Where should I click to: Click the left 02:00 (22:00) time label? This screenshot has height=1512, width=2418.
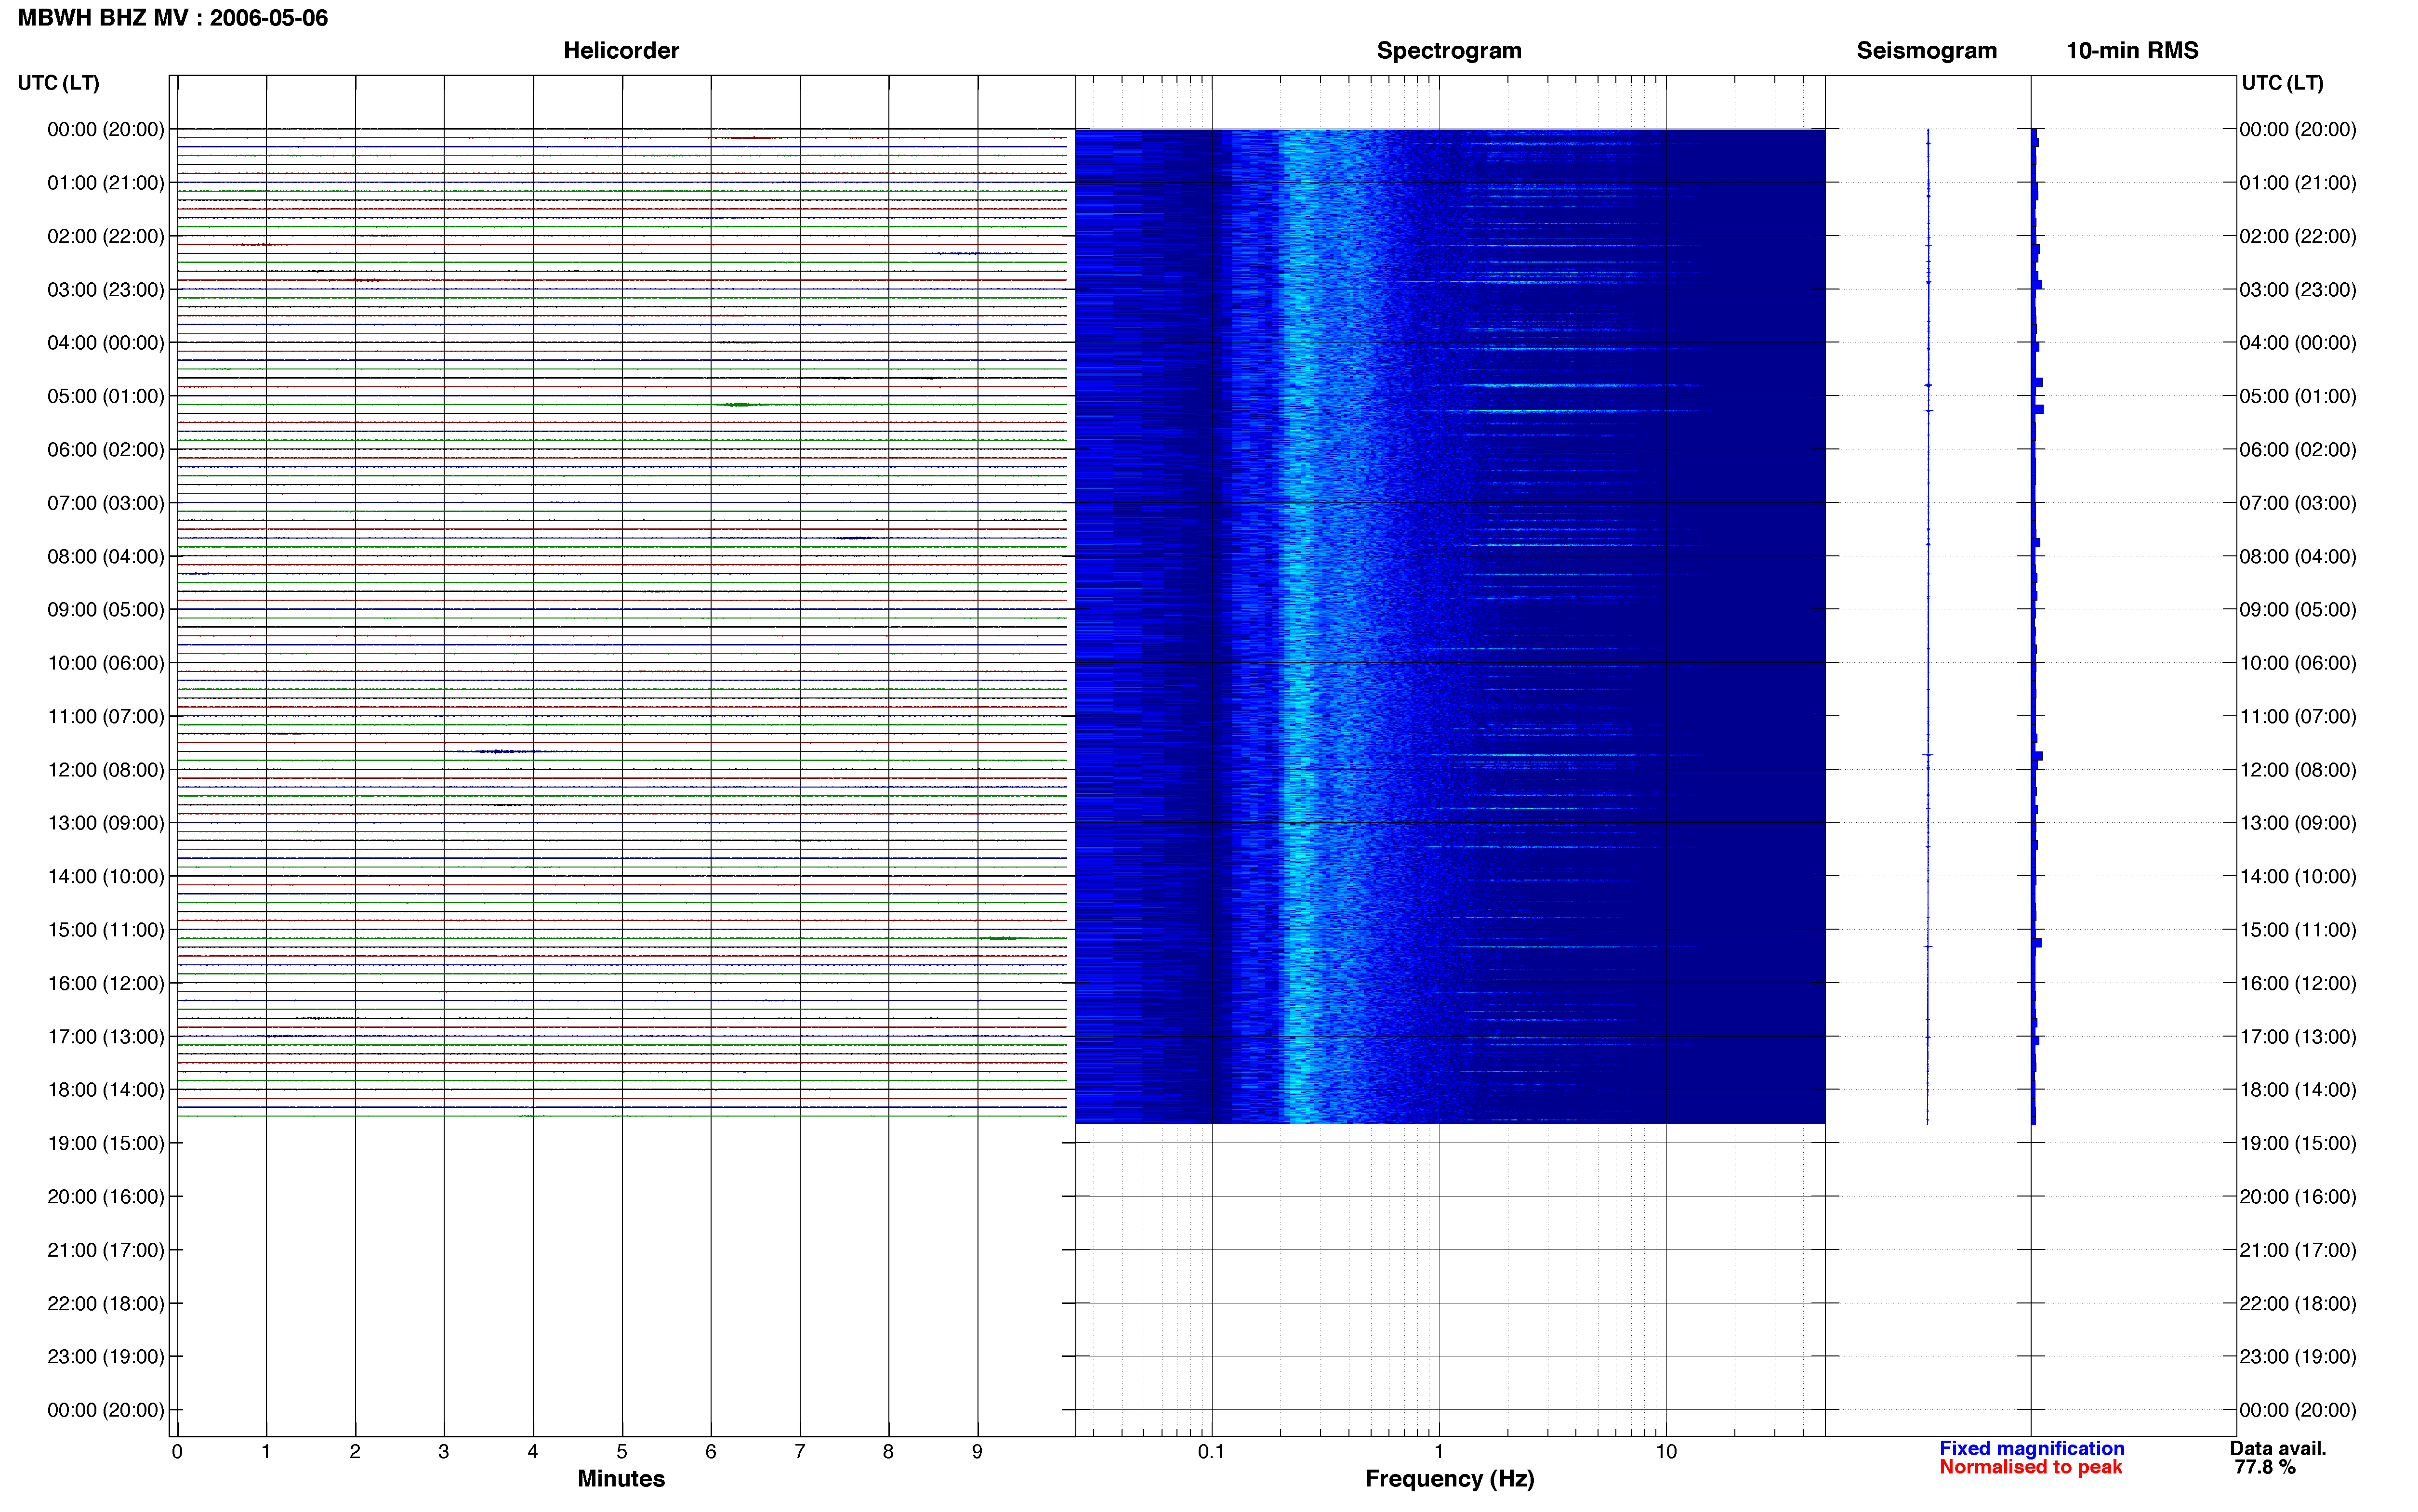click(x=106, y=236)
